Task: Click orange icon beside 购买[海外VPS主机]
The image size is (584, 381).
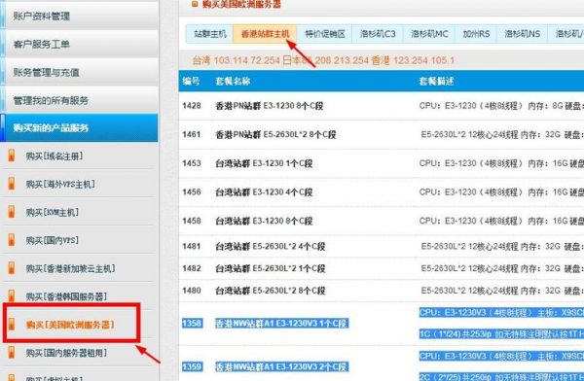Action: [12, 184]
